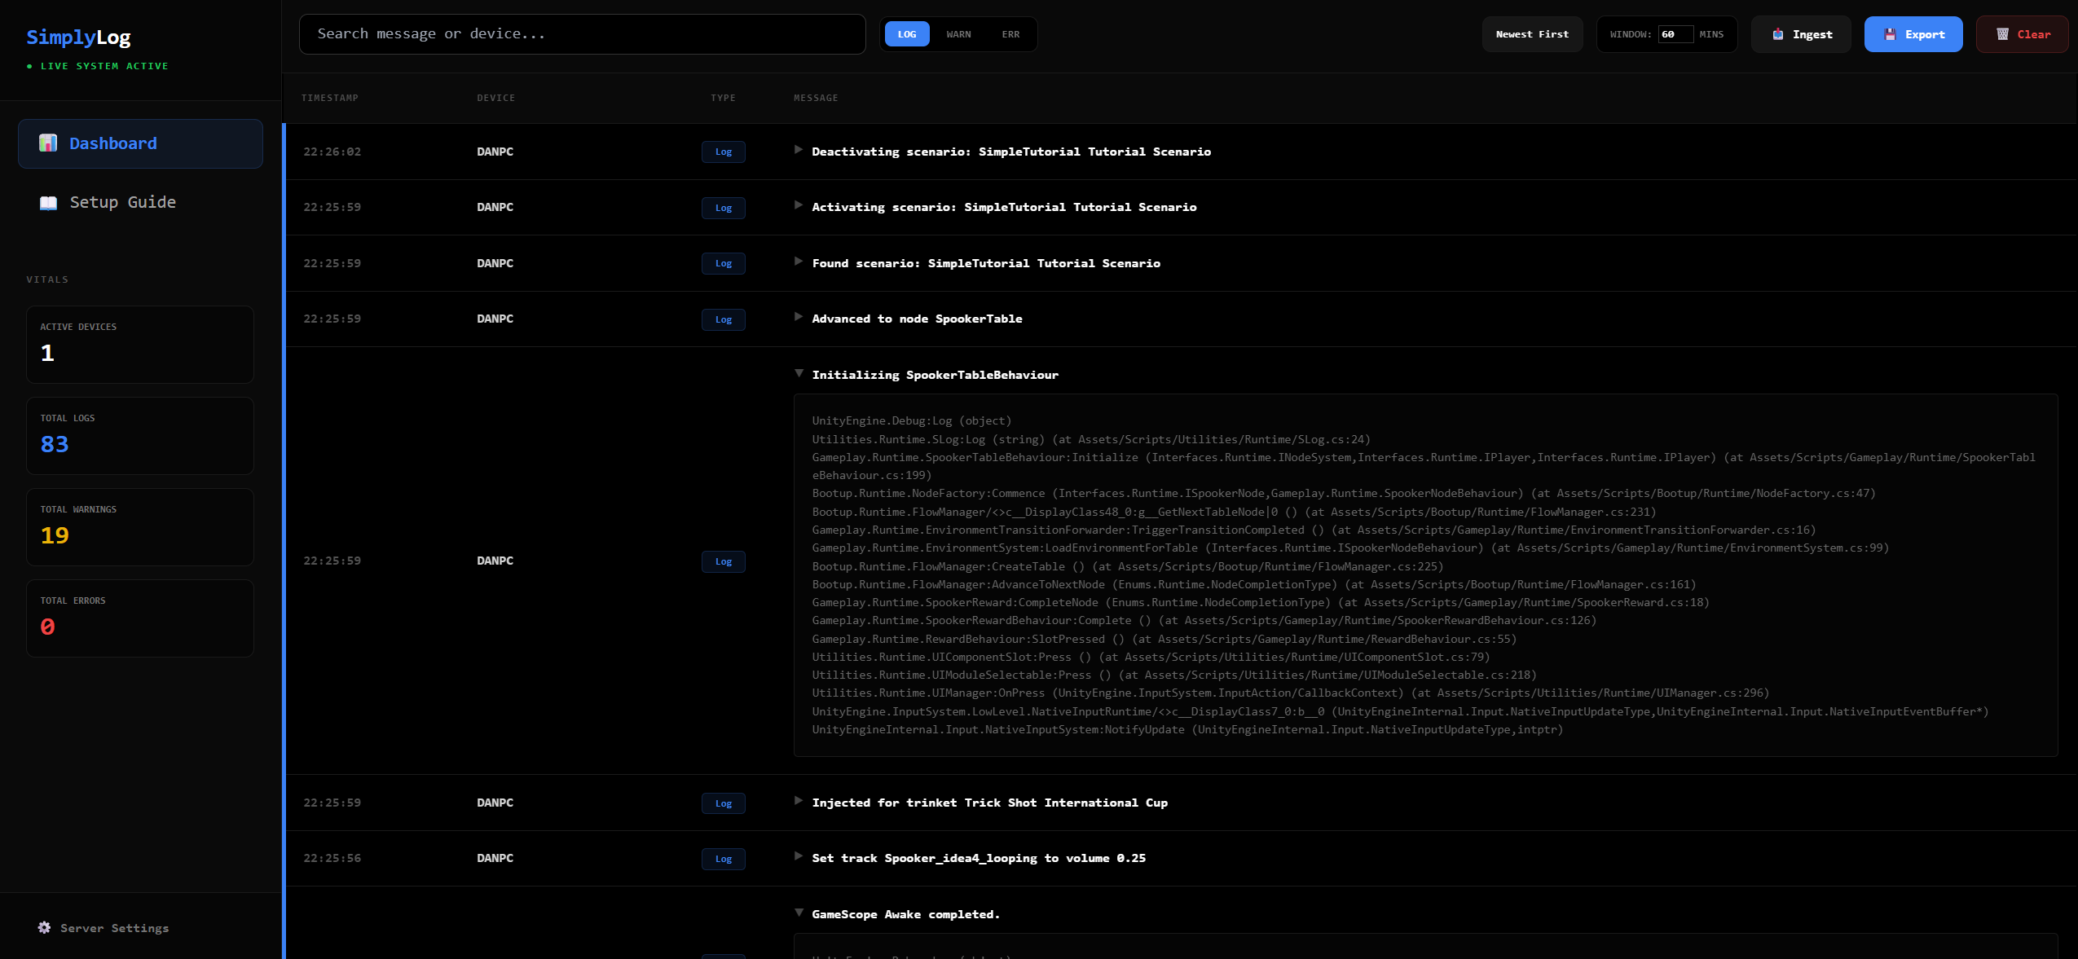Enable the ERR log filter
The image size is (2078, 959).
[x=1010, y=33]
